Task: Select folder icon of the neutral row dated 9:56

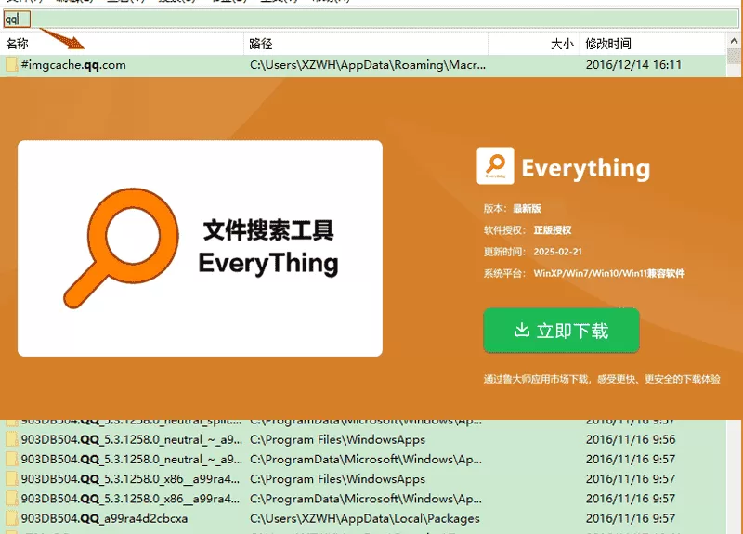Action: tap(11, 439)
